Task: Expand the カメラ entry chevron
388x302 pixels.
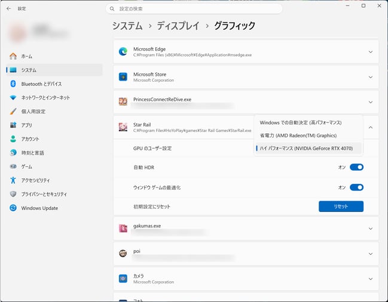Action: click(x=371, y=279)
